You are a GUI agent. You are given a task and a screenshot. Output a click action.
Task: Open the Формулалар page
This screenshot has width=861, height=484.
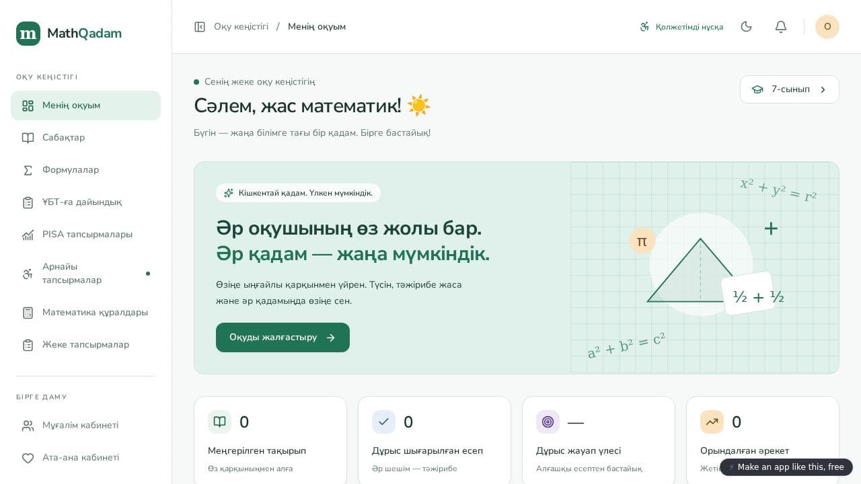point(85,170)
